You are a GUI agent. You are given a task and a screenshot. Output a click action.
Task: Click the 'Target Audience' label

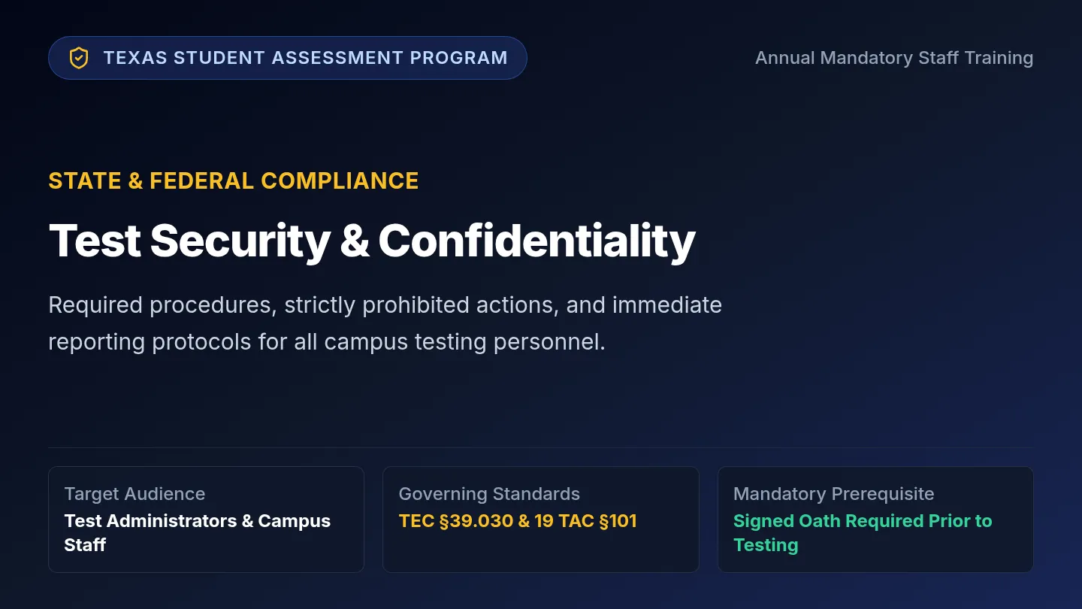134,494
